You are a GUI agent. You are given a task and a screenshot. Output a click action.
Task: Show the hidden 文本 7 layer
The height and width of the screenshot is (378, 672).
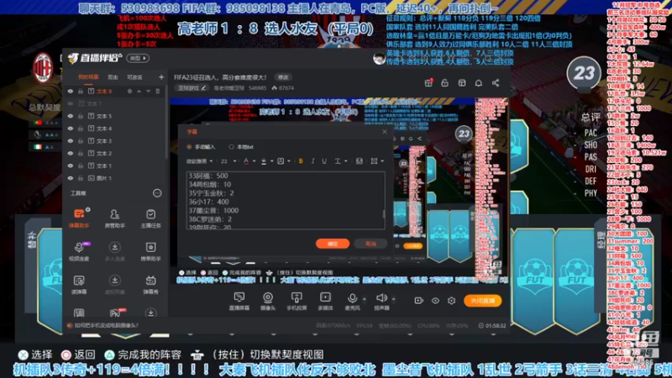tap(71, 103)
